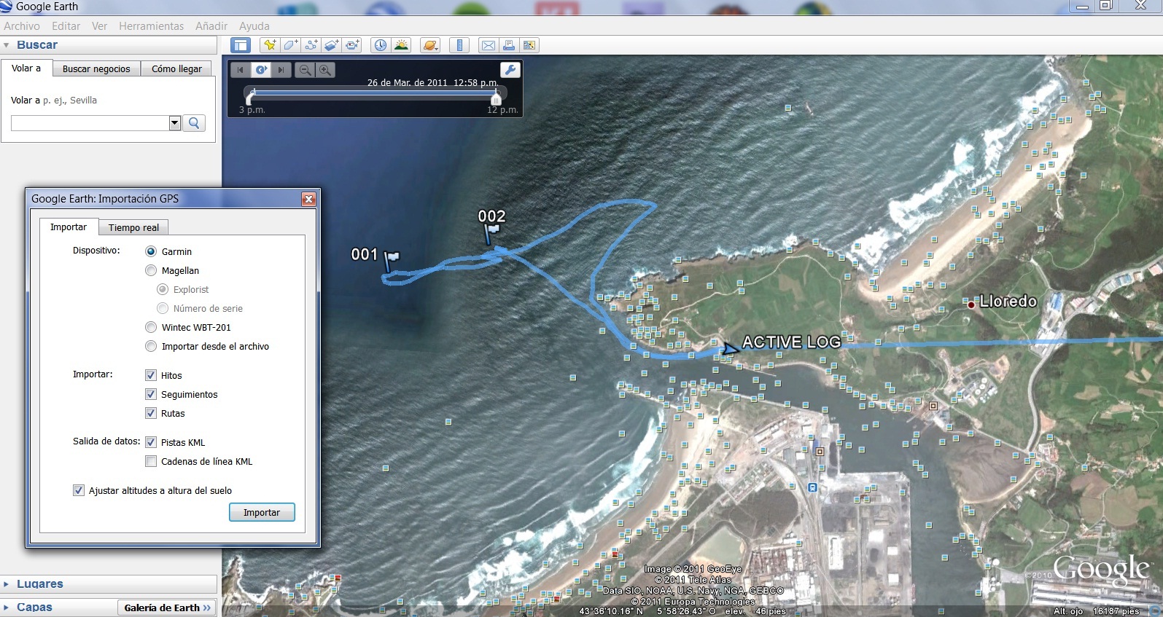Switch to Importar tab in dialog
The height and width of the screenshot is (617, 1163).
point(69,227)
